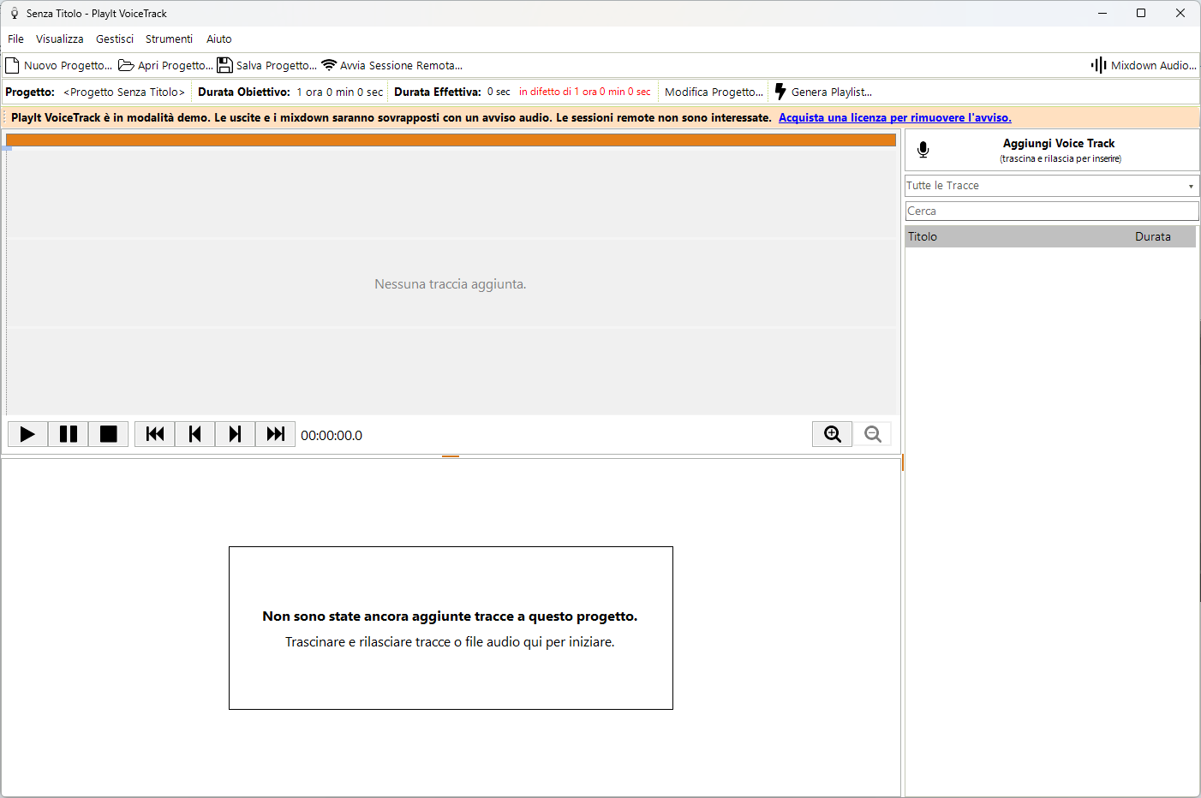Create new project with Nuovo Progetto
Image resolution: width=1201 pixels, height=798 pixels.
59,65
